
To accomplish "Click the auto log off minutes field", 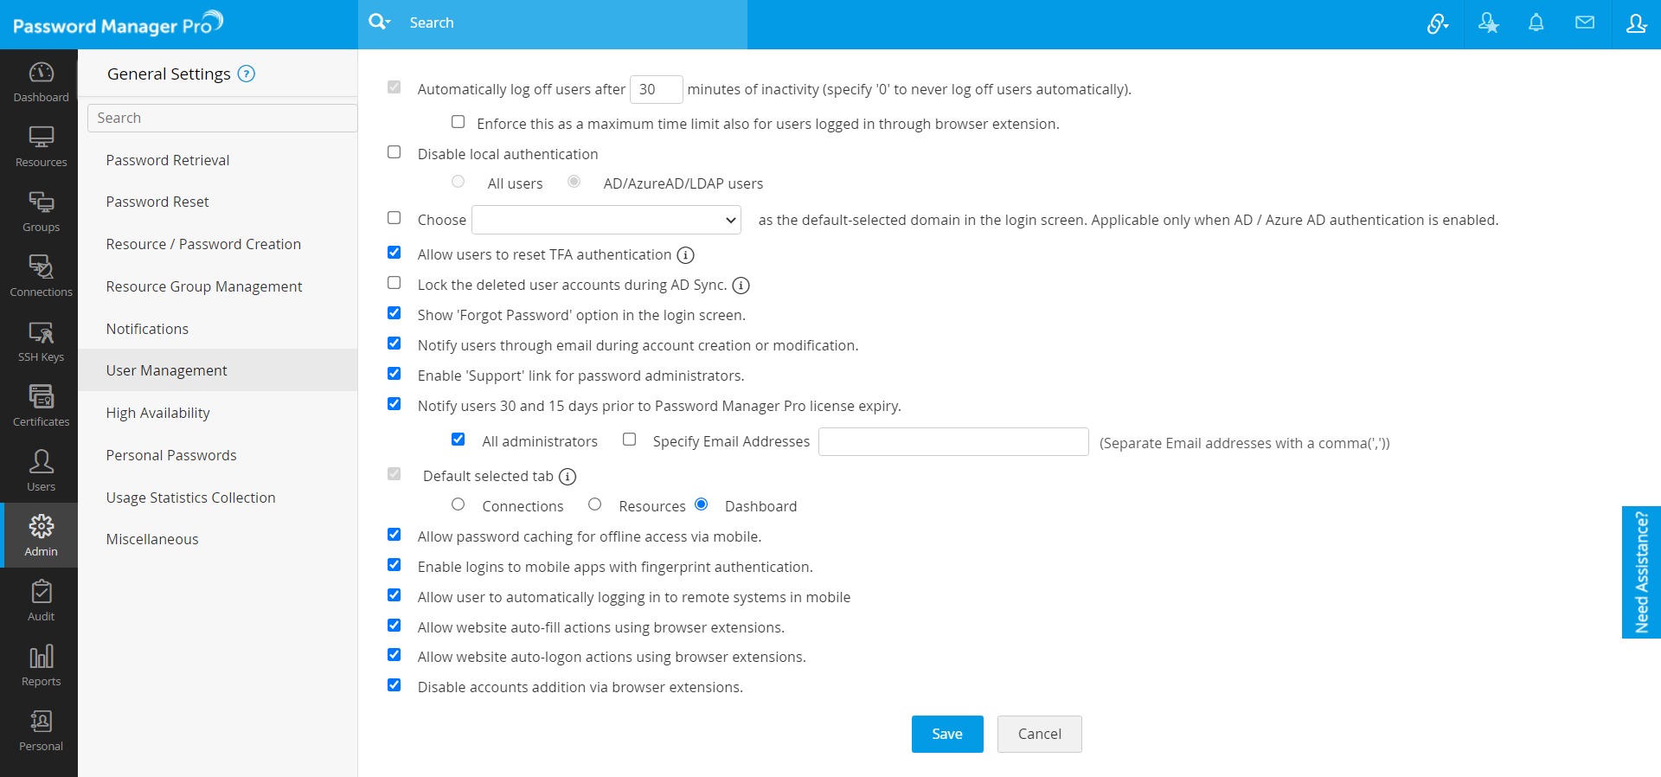I will (656, 89).
